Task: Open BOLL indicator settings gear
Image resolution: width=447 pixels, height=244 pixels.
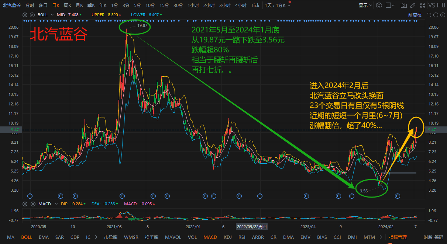Action: coord(25,15)
